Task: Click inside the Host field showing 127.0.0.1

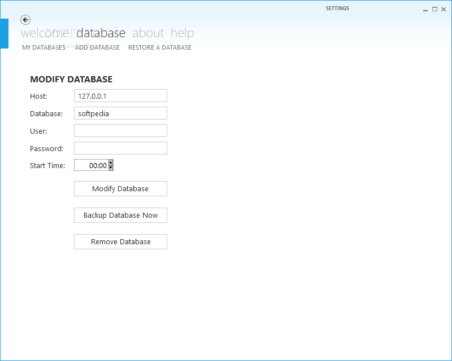Action: click(x=120, y=95)
